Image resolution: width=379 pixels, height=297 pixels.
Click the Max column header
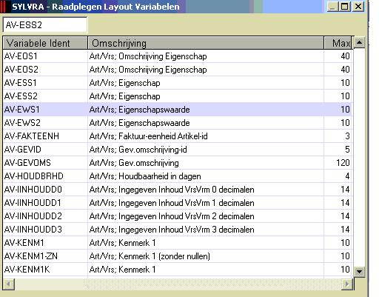pos(339,43)
